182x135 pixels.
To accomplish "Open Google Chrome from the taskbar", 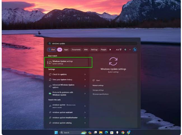I will (123, 132).
